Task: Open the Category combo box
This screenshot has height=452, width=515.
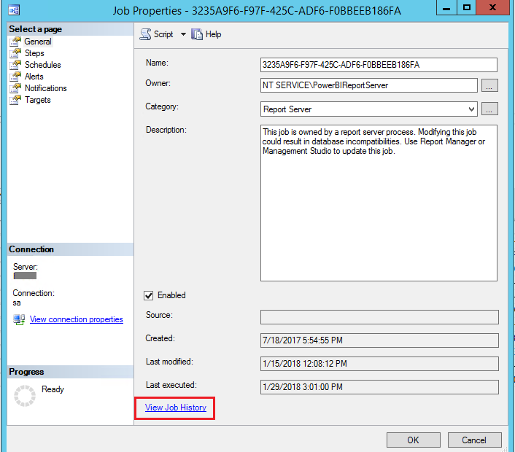Action: click(369, 109)
